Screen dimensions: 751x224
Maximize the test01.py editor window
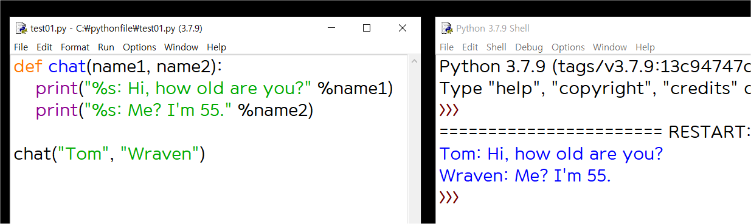click(367, 28)
